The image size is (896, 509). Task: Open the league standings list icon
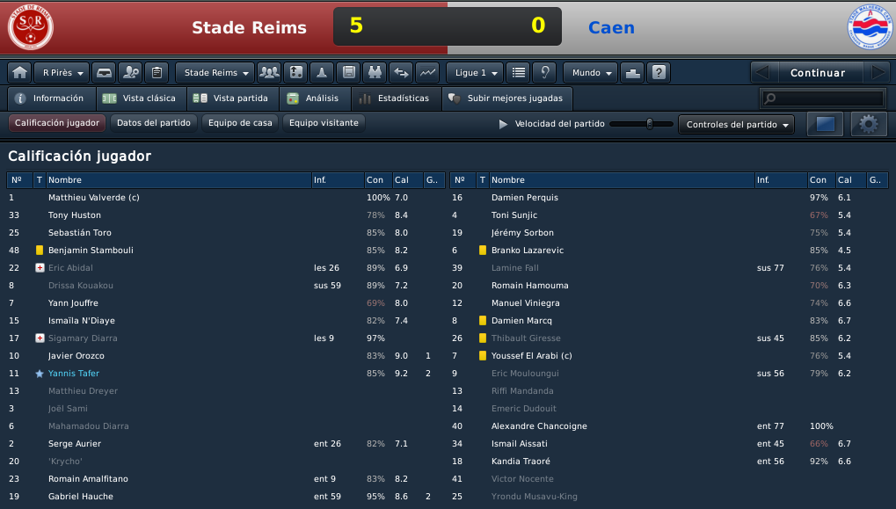(518, 73)
